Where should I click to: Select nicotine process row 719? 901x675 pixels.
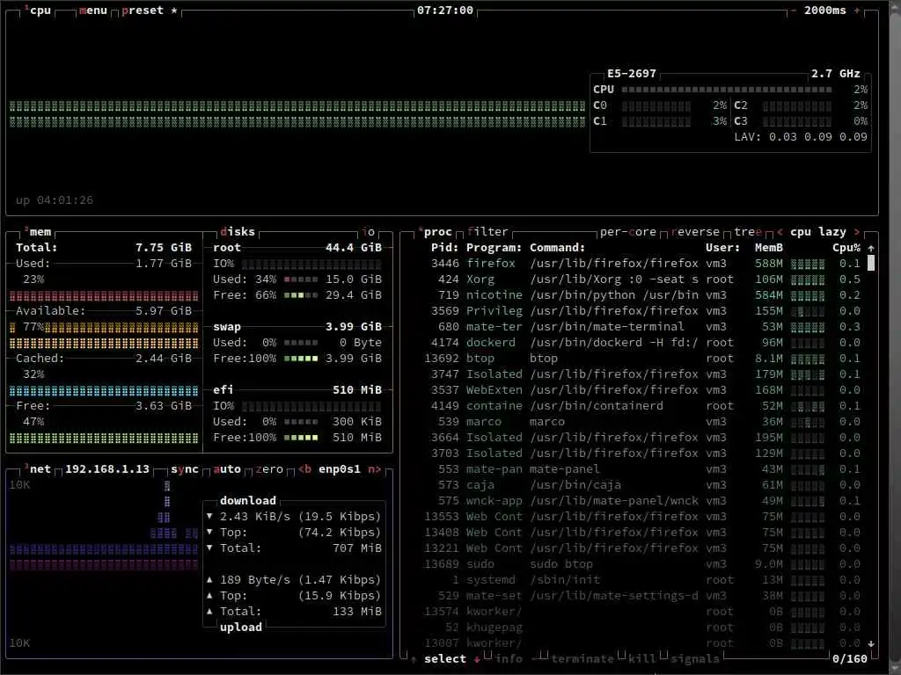pos(634,295)
